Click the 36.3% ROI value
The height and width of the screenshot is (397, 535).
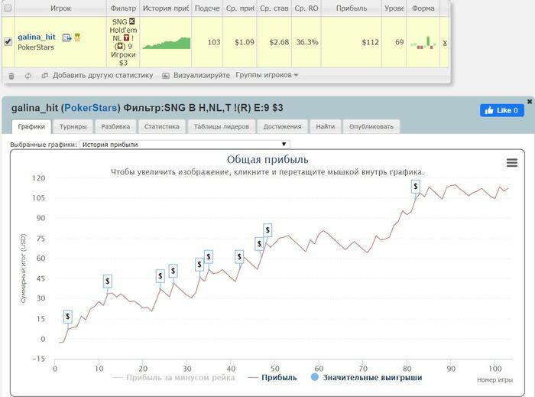307,42
